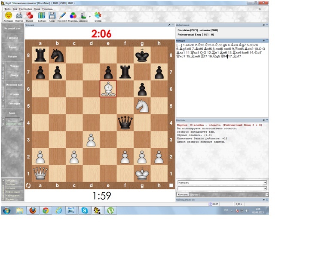Expand the empty message combo box dropdown

(265, 188)
